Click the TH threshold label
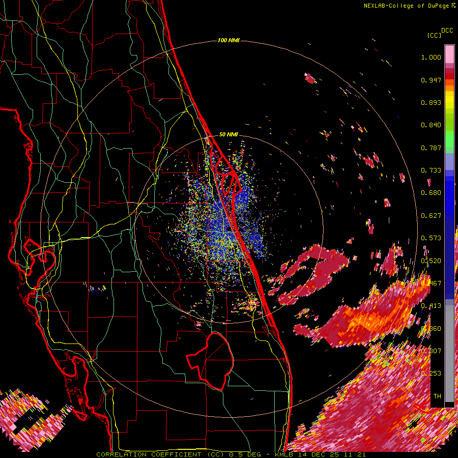 pos(437,396)
